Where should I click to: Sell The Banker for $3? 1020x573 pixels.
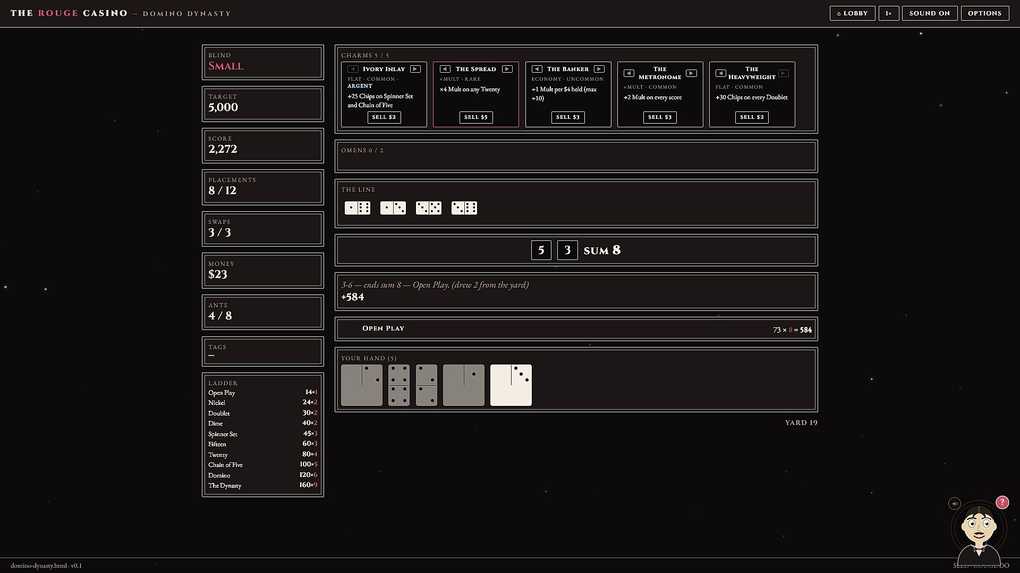point(568,117)
